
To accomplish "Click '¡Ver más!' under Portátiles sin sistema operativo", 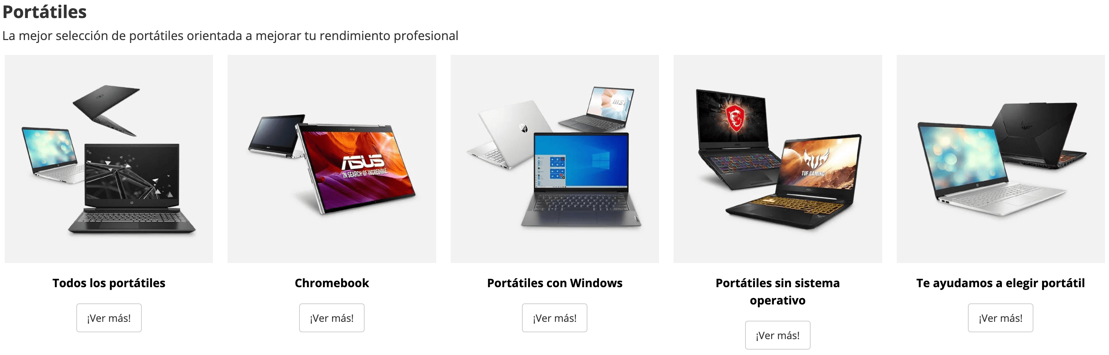I will point(778,335).
